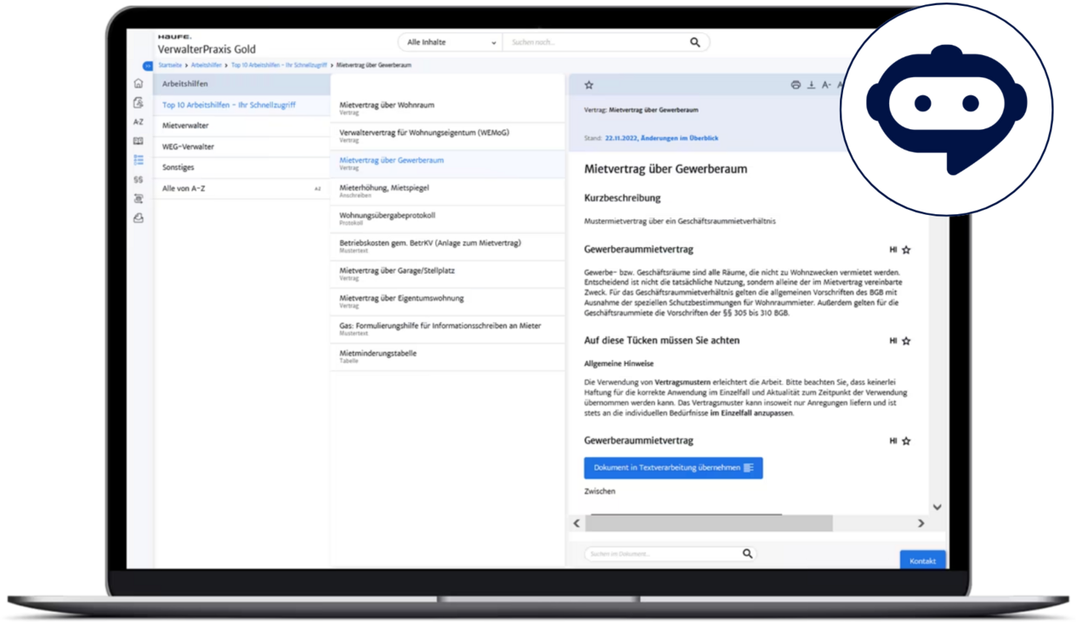Select 'Mietverwalter' in the Arbeitshilfen menu
1088x622 pixels.
click(185, 126)
